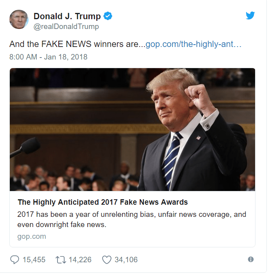The height and width of the screenshot is (274, 268).
Task: Click the blue verified badge
Action: [108, 16]
